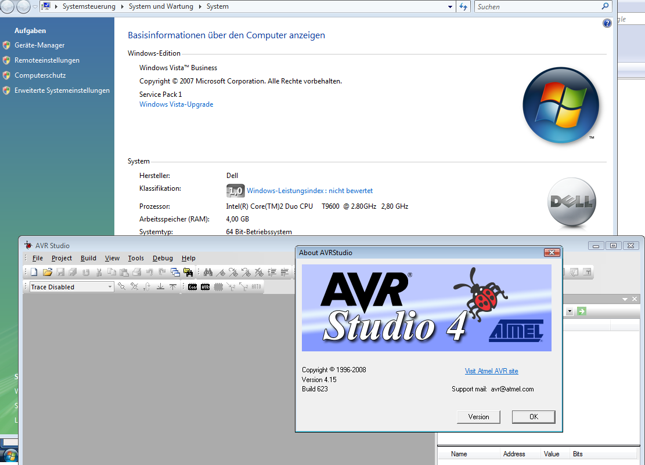
Task: Click the upward arrow-to-line trace icon
Action: click(173, 287)
